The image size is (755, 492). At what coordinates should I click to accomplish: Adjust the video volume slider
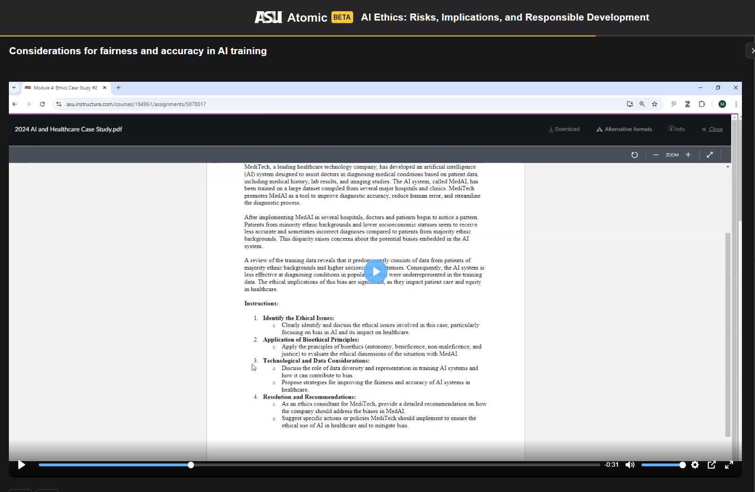[663, 465]
